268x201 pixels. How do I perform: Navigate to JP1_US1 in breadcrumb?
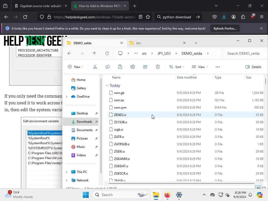coord(164,53)
